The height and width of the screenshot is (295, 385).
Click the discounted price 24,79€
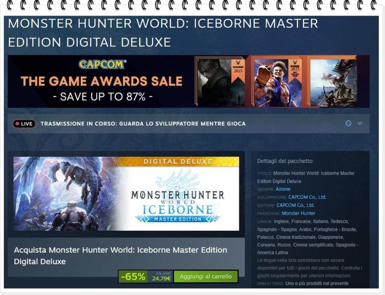point(161,278)
